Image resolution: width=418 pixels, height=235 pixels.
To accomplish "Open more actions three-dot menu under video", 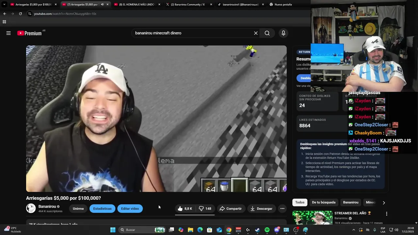I will click(x=282, y=209).
